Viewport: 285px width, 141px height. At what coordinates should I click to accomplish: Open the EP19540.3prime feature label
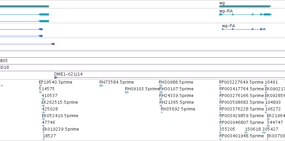56,82
